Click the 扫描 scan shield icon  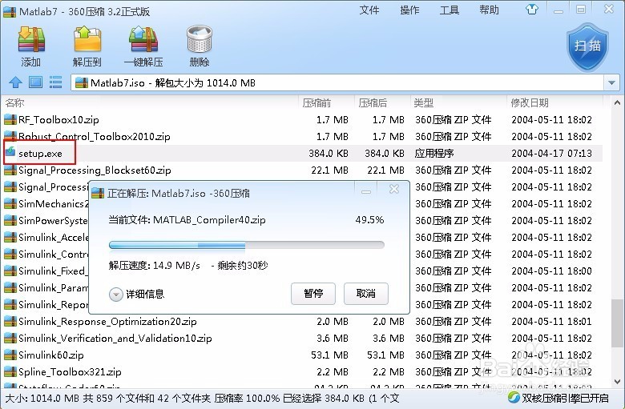(x=588, y=47)
